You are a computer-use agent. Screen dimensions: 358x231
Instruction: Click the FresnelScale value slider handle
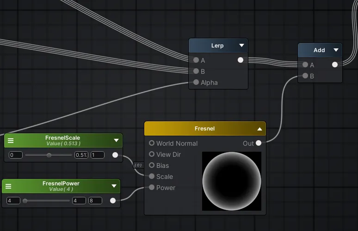49,155
